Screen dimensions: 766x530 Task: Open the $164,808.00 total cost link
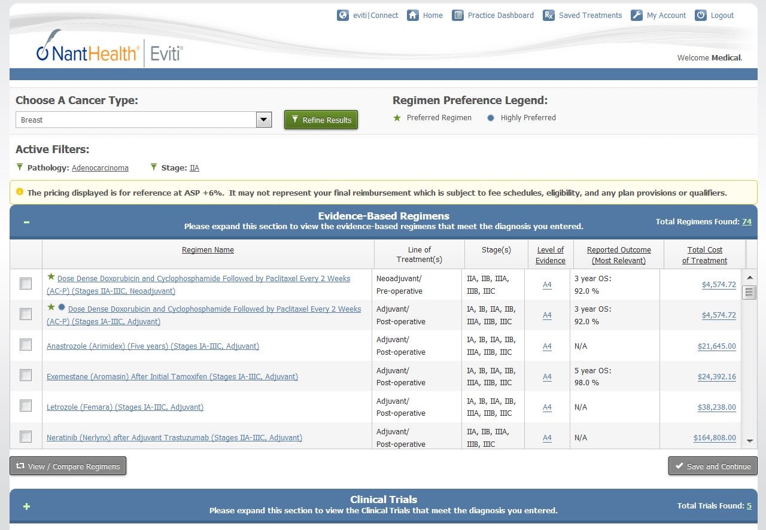point(715,438)
